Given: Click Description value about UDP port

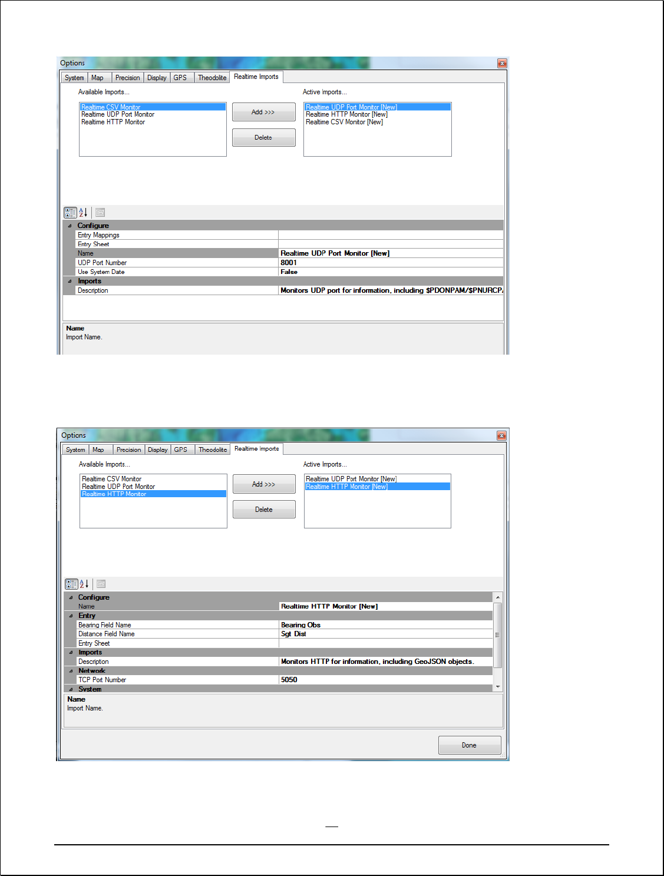Looking at the screenshot, I should [391, 290].
